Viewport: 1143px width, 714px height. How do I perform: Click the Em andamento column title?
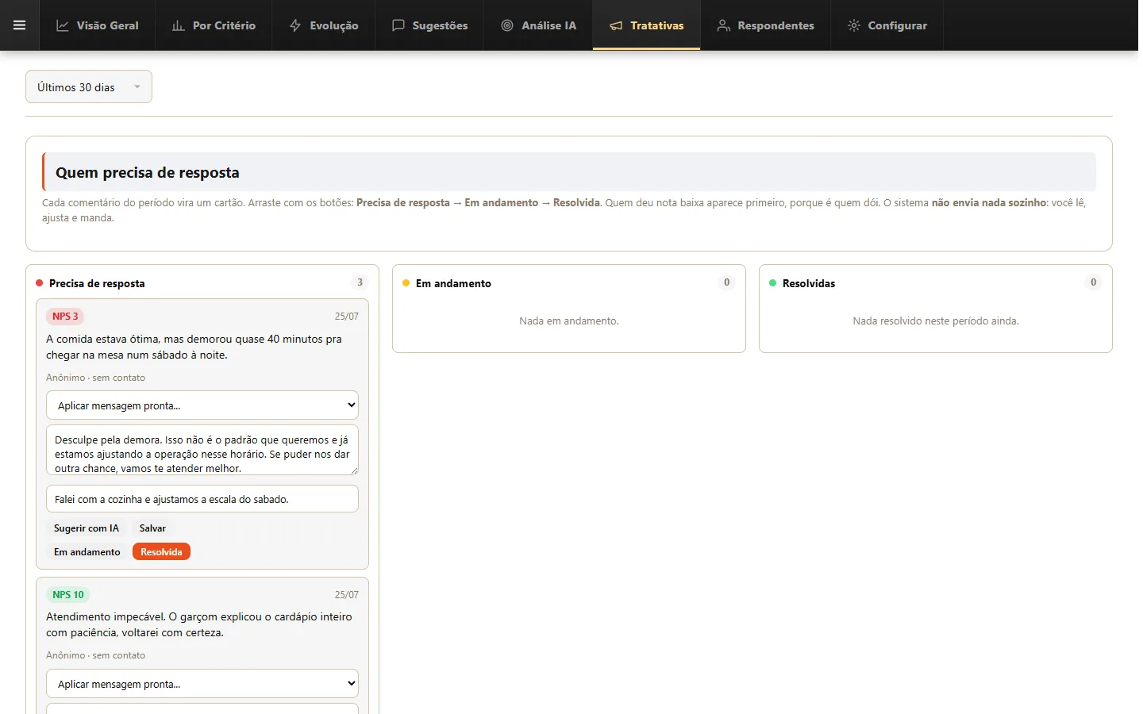coord(453,283)
